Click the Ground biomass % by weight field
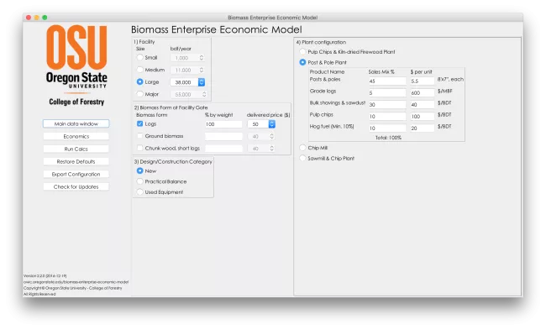Image resolution: width=546 pixels, height=330 pixels. click(x=223, y=136)
